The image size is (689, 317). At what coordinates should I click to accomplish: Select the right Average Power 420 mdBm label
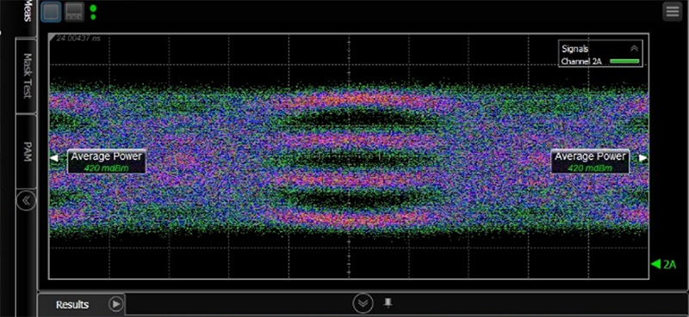[590, 162]
